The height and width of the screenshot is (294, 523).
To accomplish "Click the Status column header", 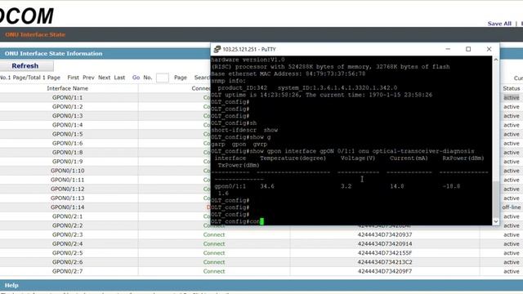I will (512, 88).
